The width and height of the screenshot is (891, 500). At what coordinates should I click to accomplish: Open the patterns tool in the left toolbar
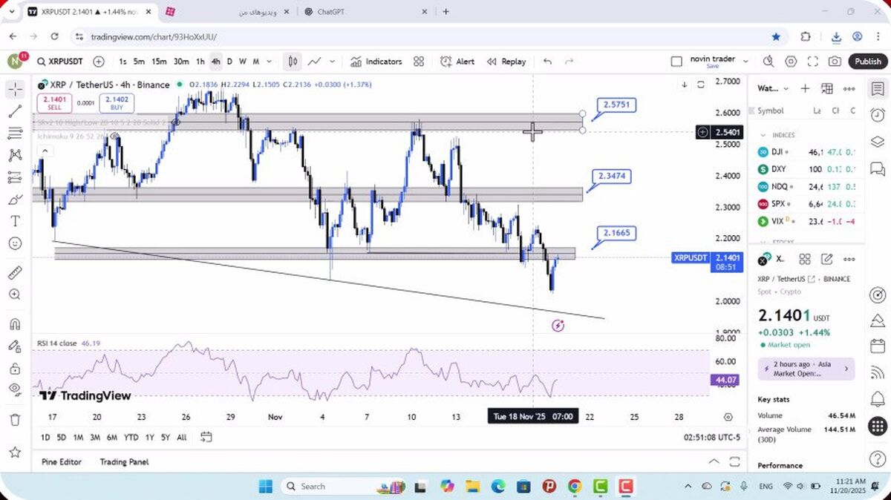pyautogui.click(x=15, y=156)
